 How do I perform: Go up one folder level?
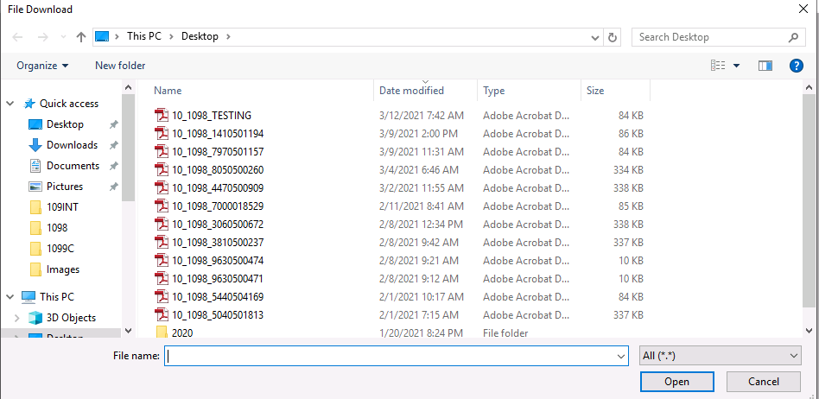click(x=80, y=37)
